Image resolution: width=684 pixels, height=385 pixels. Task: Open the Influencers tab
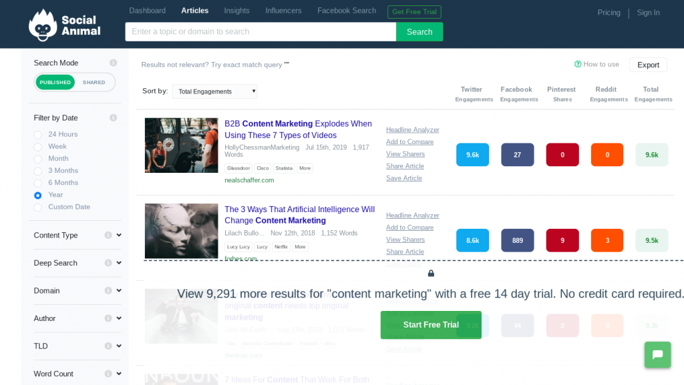point(283,11)
